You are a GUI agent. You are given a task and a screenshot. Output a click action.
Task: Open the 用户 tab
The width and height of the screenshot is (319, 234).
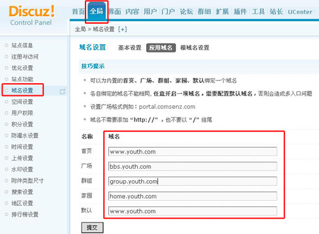pos(150,12)
